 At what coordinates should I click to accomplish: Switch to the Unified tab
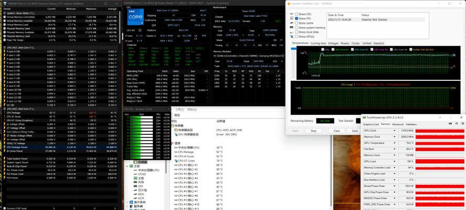tap(367, 44)
